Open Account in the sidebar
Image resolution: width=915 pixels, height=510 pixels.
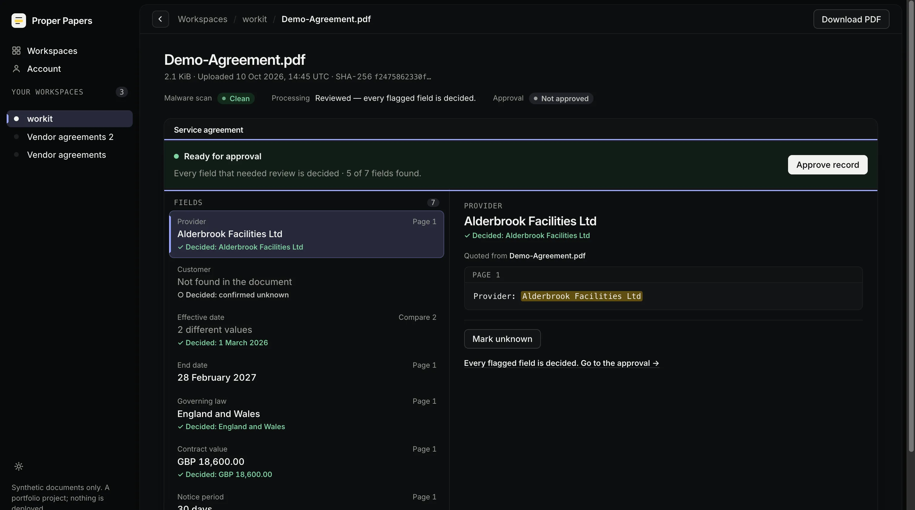(x=70, y=68)
